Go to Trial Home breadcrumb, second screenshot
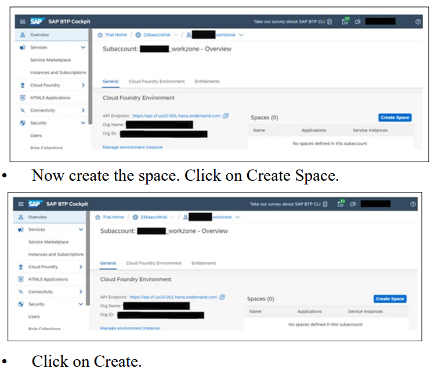The image size is (445, 383). coord(113,217)
